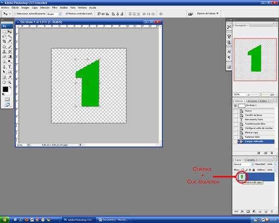Screen dimensions: 279x223
Task: Click the black foreground color swatch
Action: pyautogui.click(x=5, y=89)
